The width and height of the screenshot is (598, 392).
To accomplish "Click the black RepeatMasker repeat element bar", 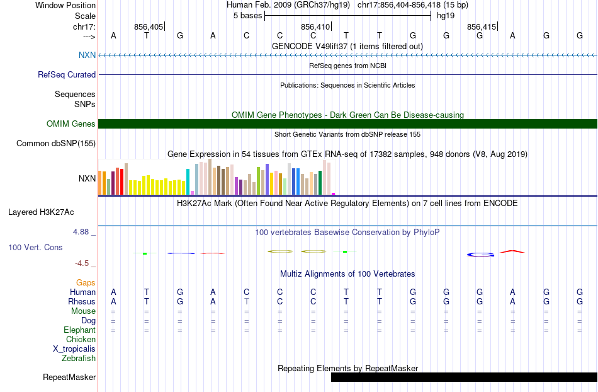I will [x=464, y=377].
